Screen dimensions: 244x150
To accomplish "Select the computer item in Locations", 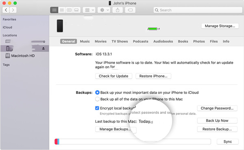I will pyautogui.click(x=25, y=42).
